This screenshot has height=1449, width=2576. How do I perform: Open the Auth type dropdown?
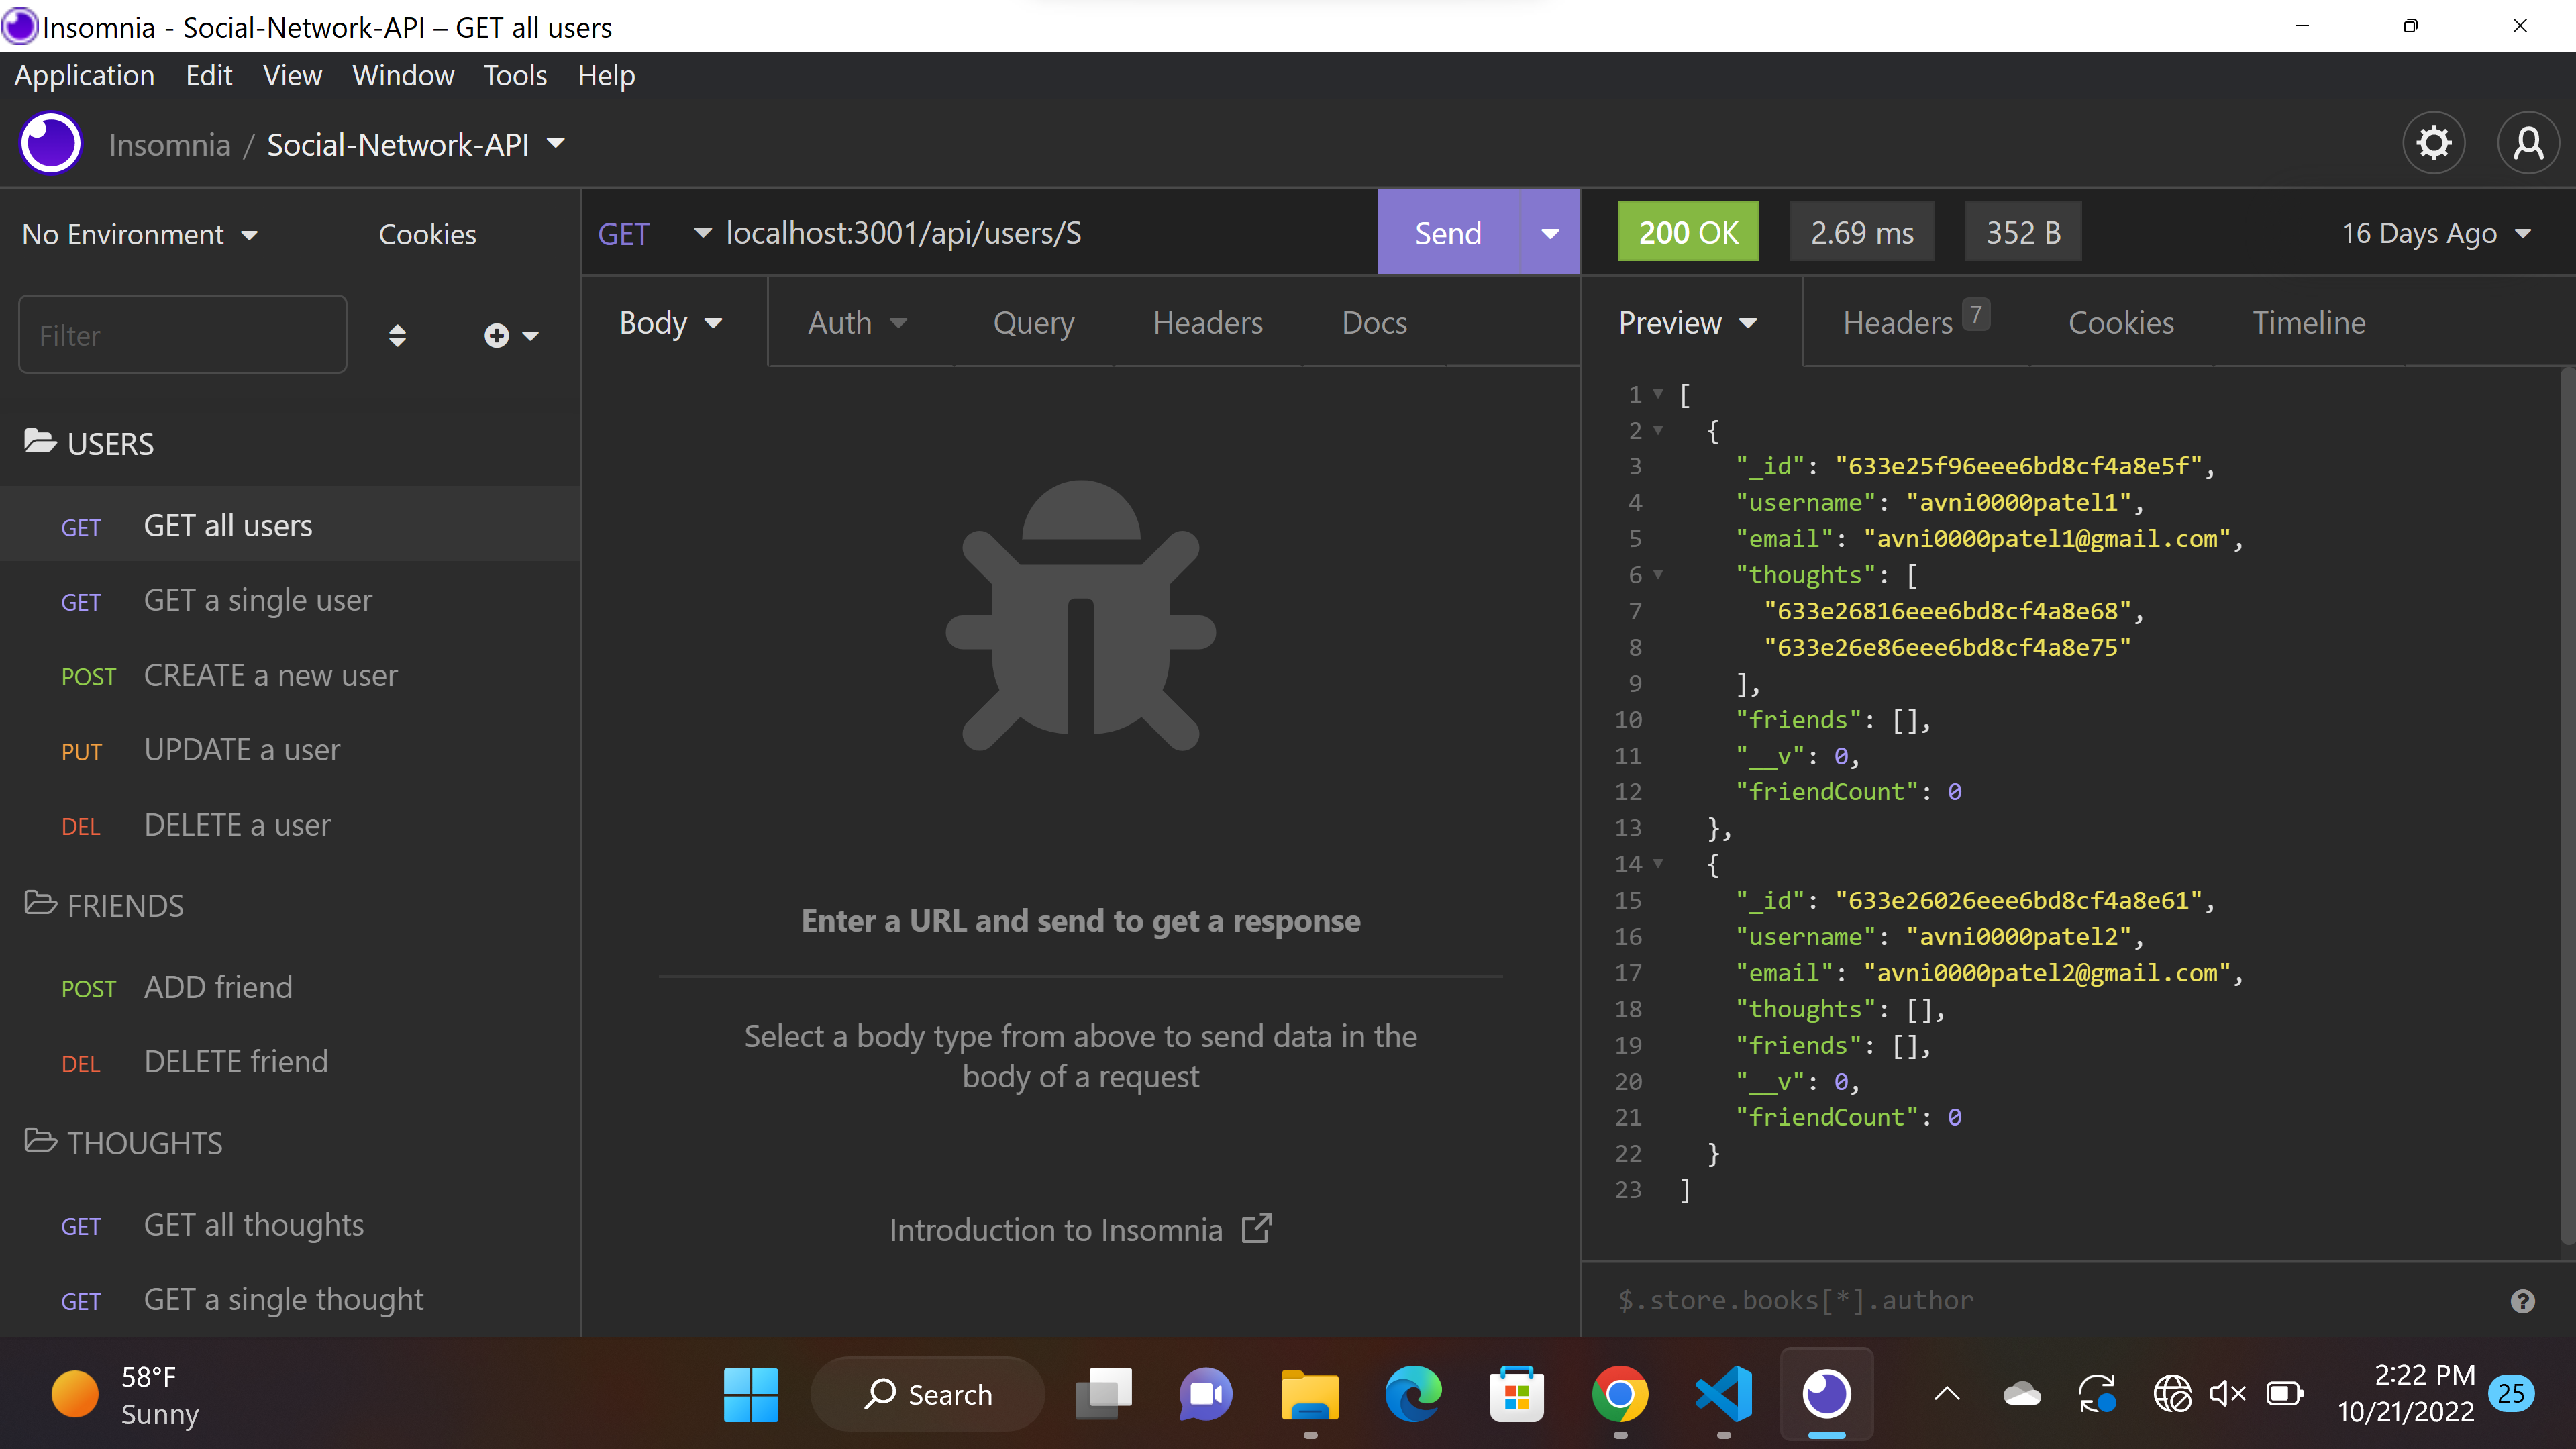pyautogui.click(x=857, y=323)
